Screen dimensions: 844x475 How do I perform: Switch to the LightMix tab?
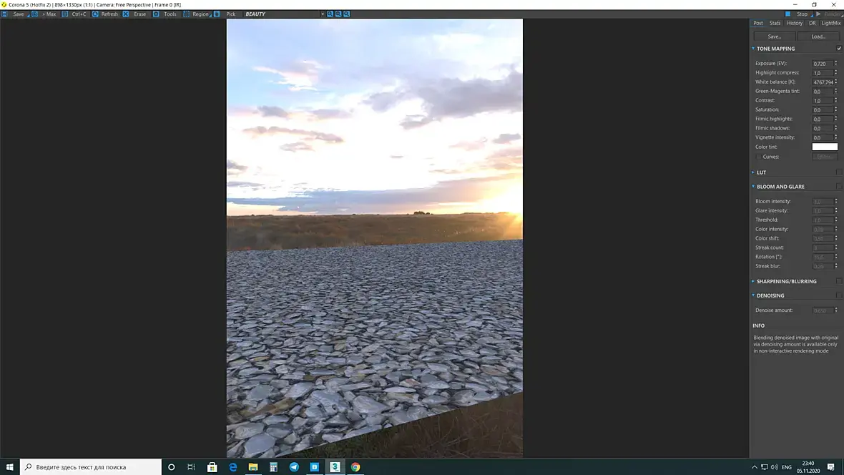click(x=830, y=23)
